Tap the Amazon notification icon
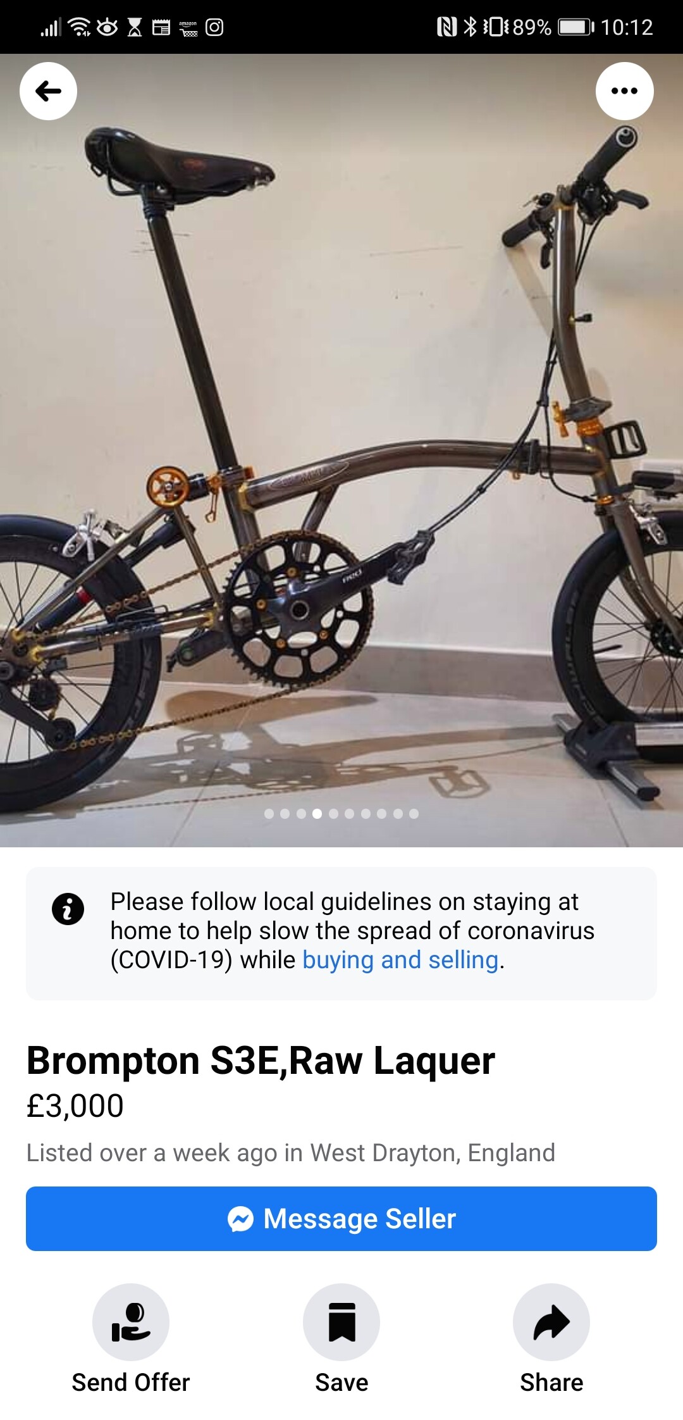 188,28
